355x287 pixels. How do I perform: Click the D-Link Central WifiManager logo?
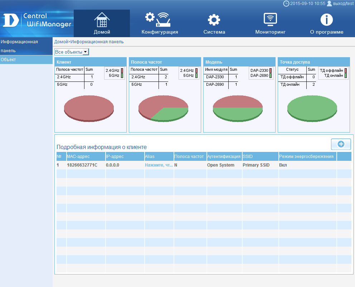click(37, 21)
